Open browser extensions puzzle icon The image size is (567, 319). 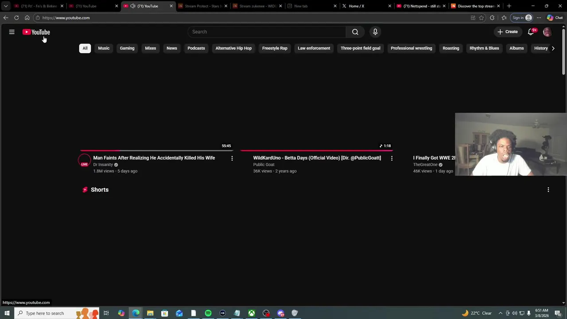pyautogui.click(x=492, y=18)
